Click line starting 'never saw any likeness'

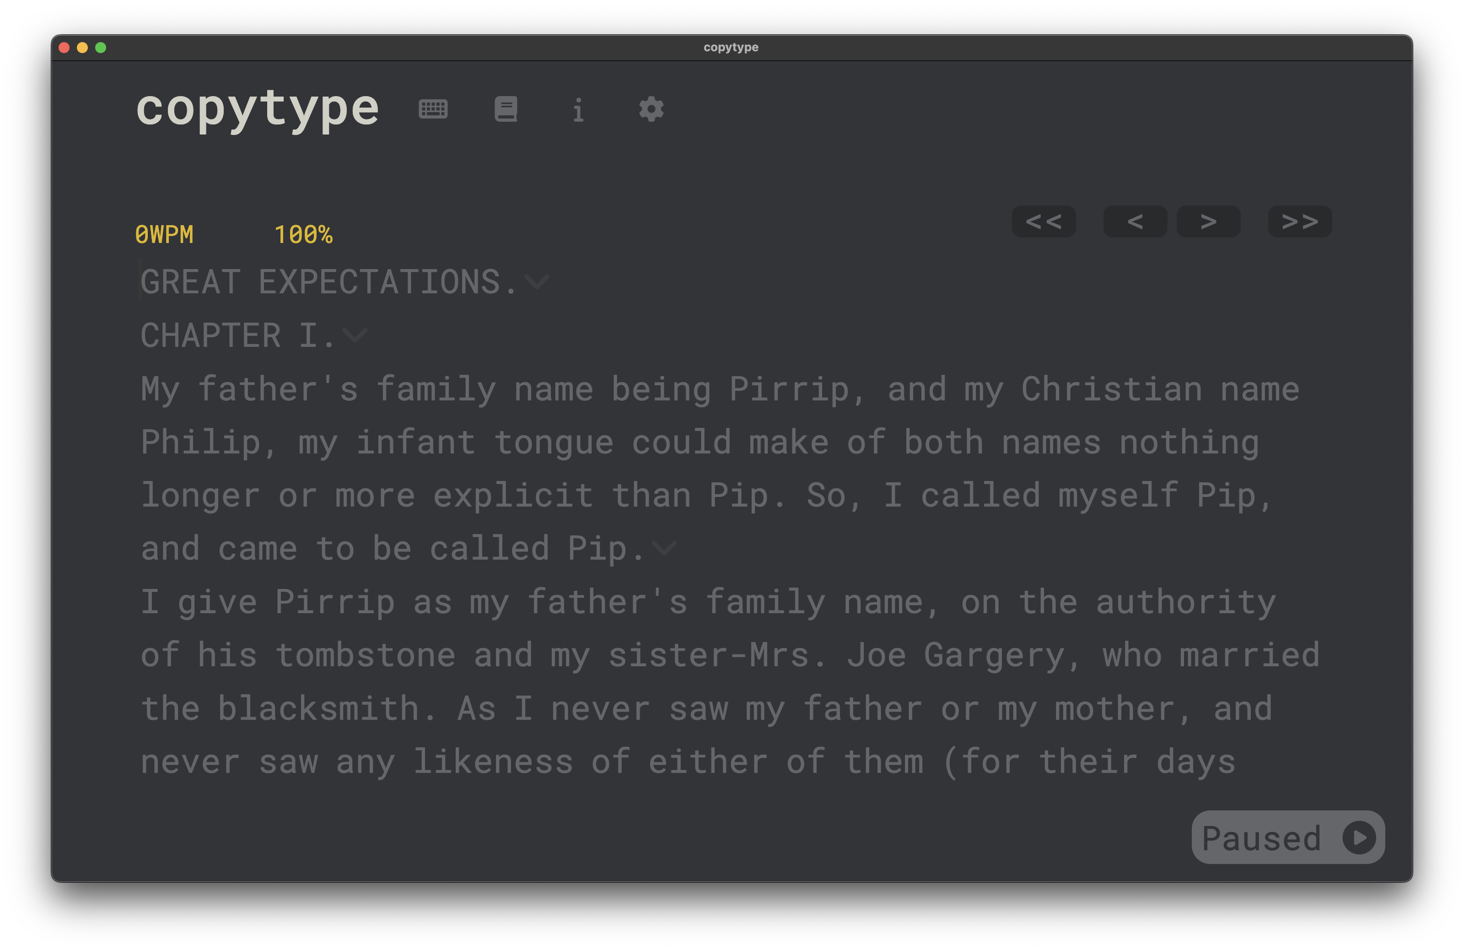[688, 762]
